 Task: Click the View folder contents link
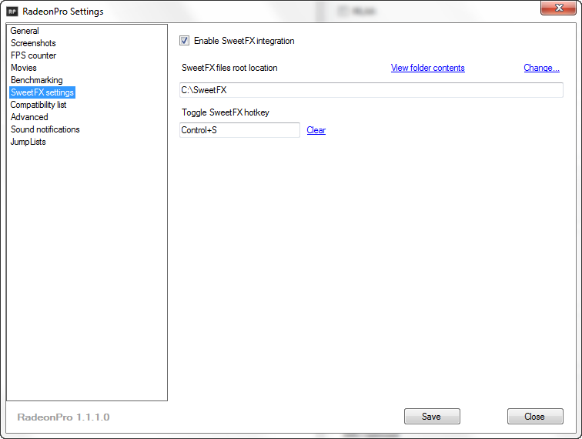[x=427, y=68]
